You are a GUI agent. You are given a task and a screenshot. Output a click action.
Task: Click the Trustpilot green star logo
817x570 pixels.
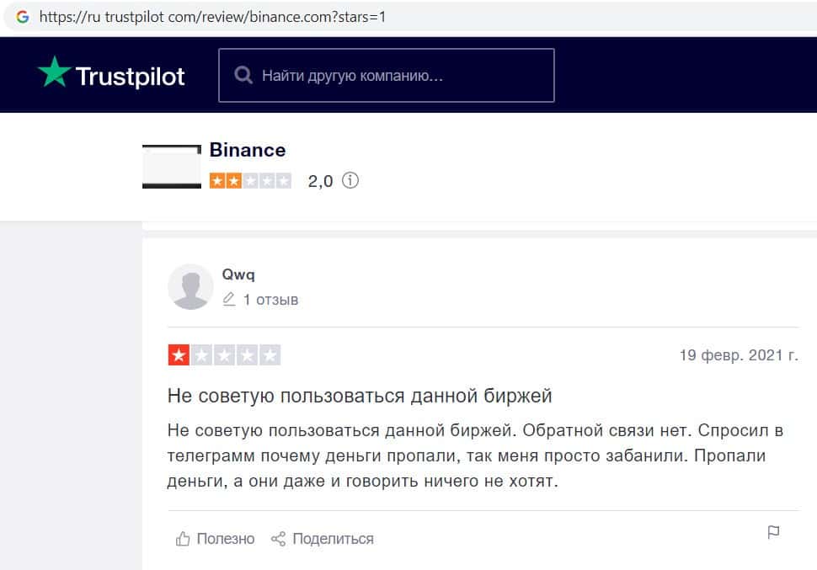tap(55, 73)
